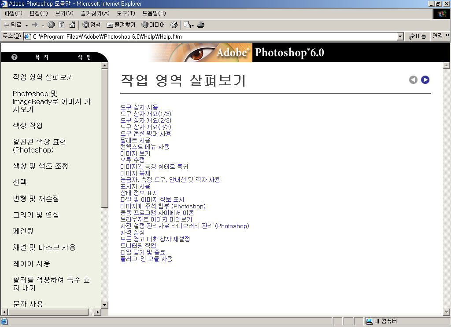The width and height of the screenshot is (451, 327).
Task: Open the 검색 search toolbar button
Action: [x=92, y=25]
